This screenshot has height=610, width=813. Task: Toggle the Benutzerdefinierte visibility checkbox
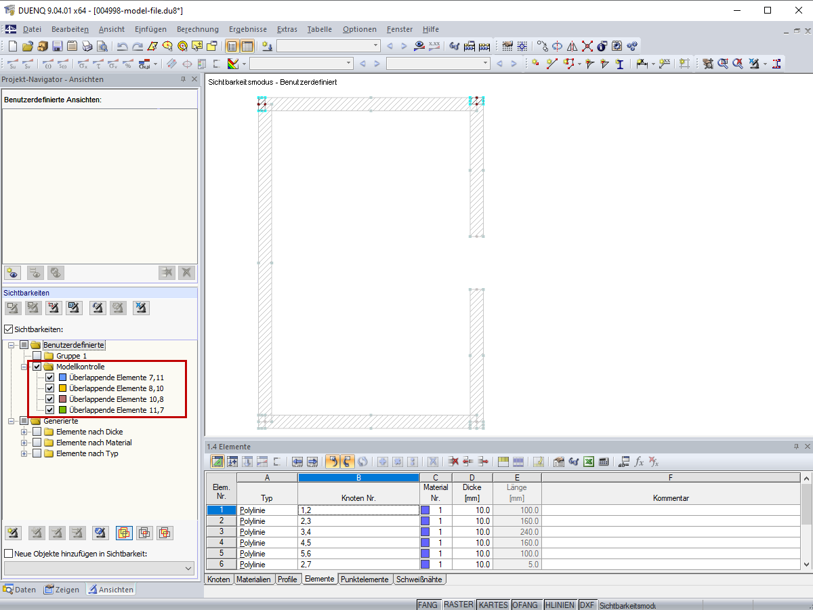click(24, 345)
